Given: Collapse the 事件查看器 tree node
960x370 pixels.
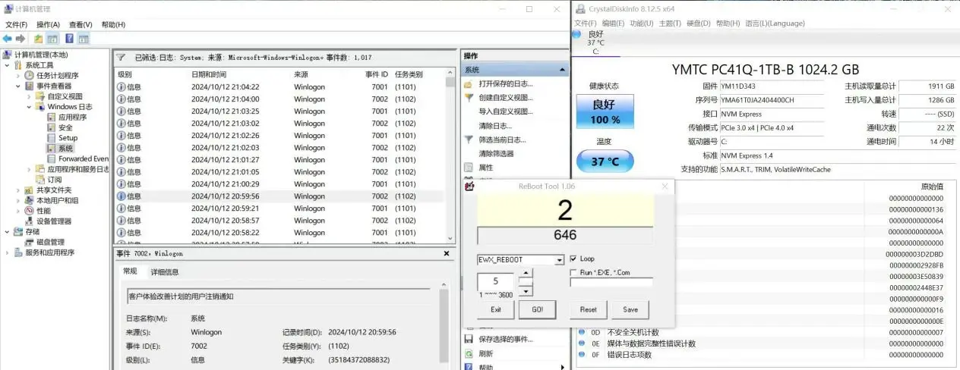Looking at the screenshot, I should 18,86.
